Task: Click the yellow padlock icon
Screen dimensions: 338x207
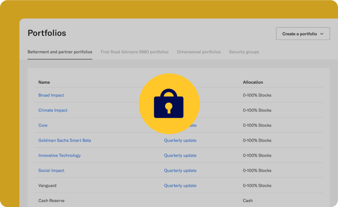Action: [x=169, y=103]
